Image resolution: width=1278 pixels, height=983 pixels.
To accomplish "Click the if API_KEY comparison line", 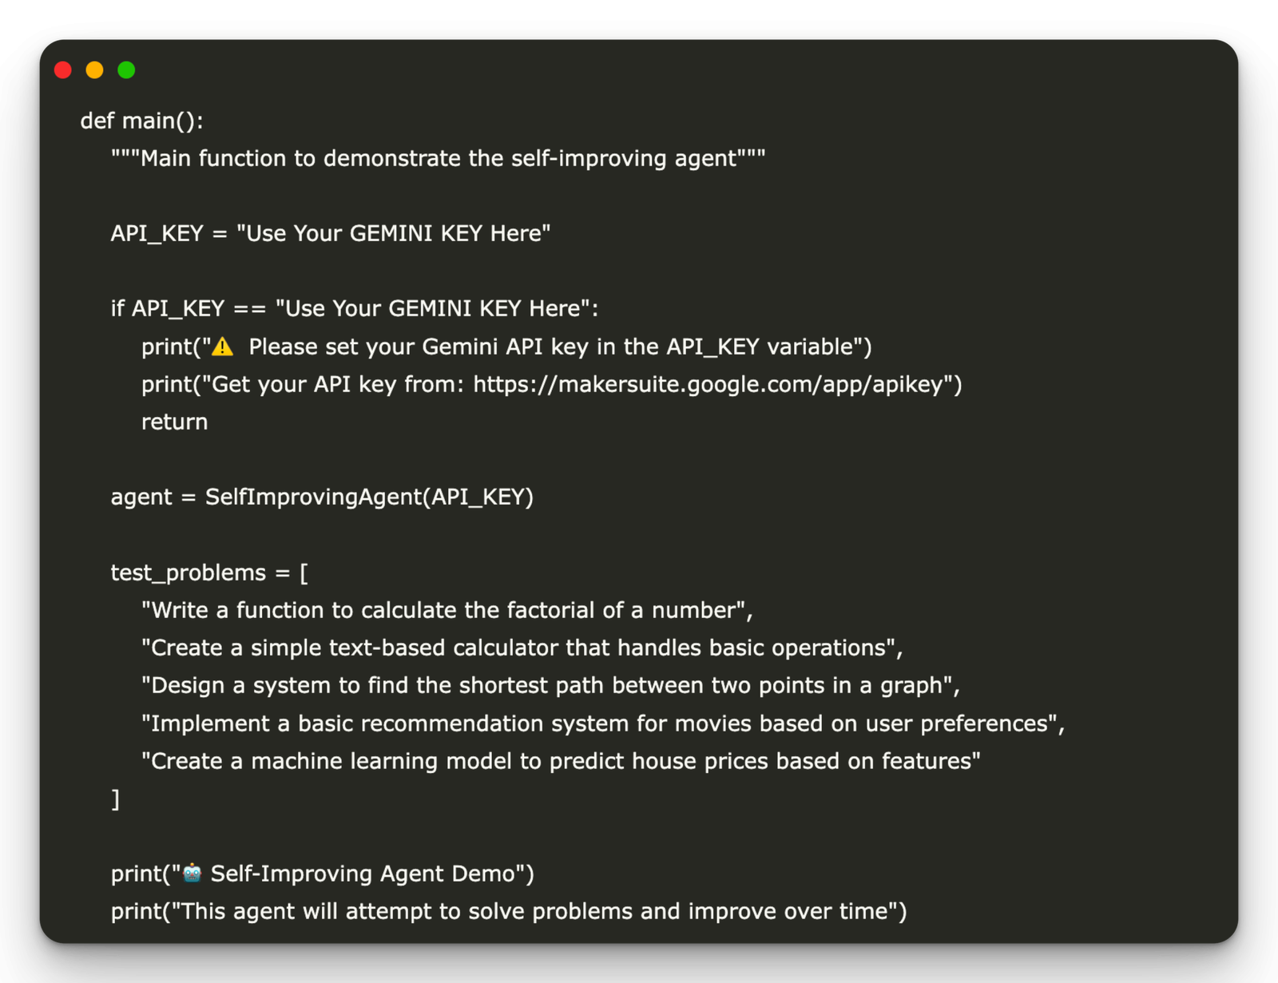I will (355, 308).
